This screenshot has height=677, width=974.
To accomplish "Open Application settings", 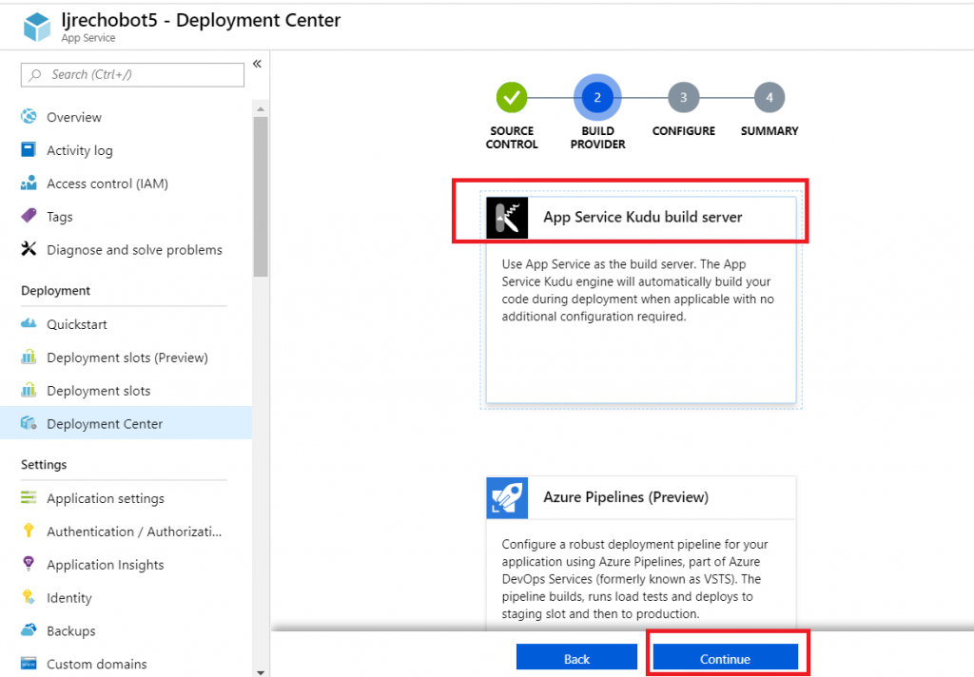I will 127,498.
